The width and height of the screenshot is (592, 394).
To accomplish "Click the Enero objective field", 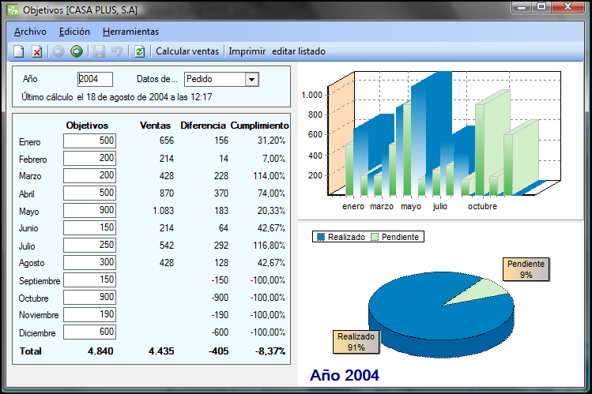I will point(89,141).
